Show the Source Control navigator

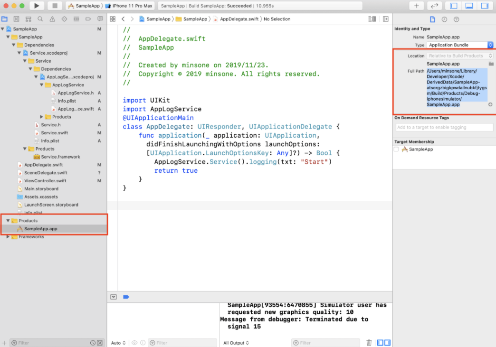tap(17, 19)
